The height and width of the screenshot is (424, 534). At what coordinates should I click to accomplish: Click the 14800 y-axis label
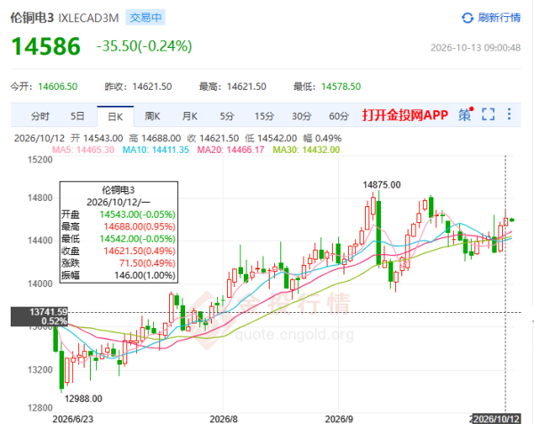click(40, 197)
